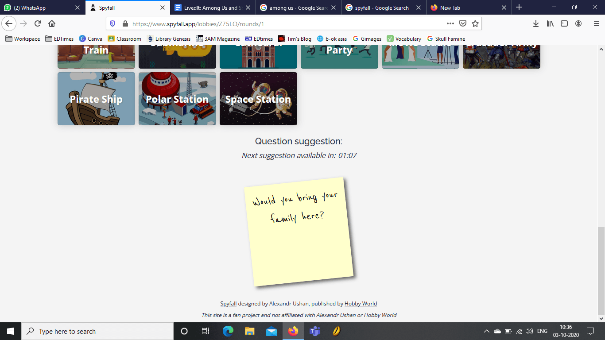This screenshot has width=605, height=340.
Task: Select the Space Station location card
Action: [x=258, y=99]
